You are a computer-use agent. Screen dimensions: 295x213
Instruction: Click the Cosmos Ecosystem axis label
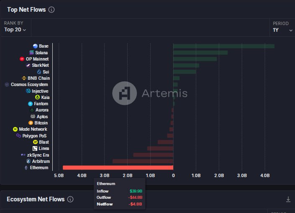(x=29, y=84)
